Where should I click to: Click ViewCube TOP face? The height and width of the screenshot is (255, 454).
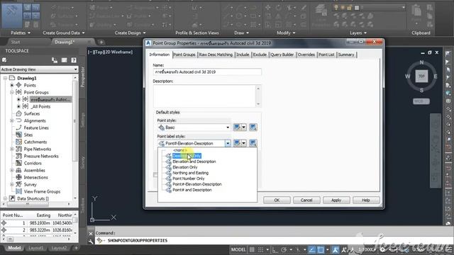pos(421,76)
